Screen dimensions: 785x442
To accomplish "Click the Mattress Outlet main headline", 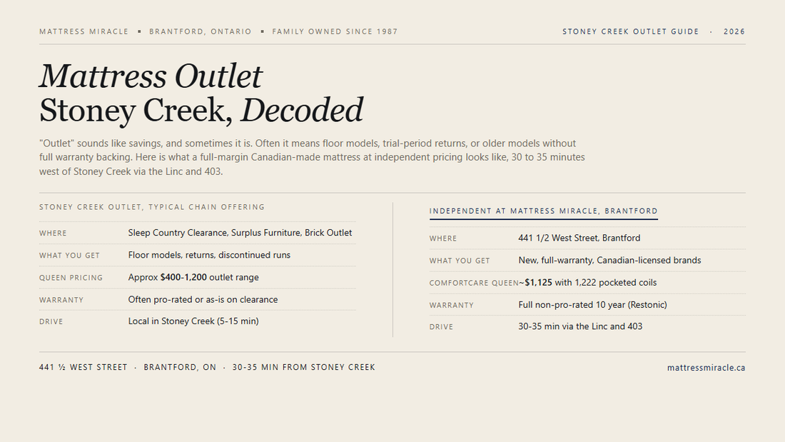I will coord(151,76).
